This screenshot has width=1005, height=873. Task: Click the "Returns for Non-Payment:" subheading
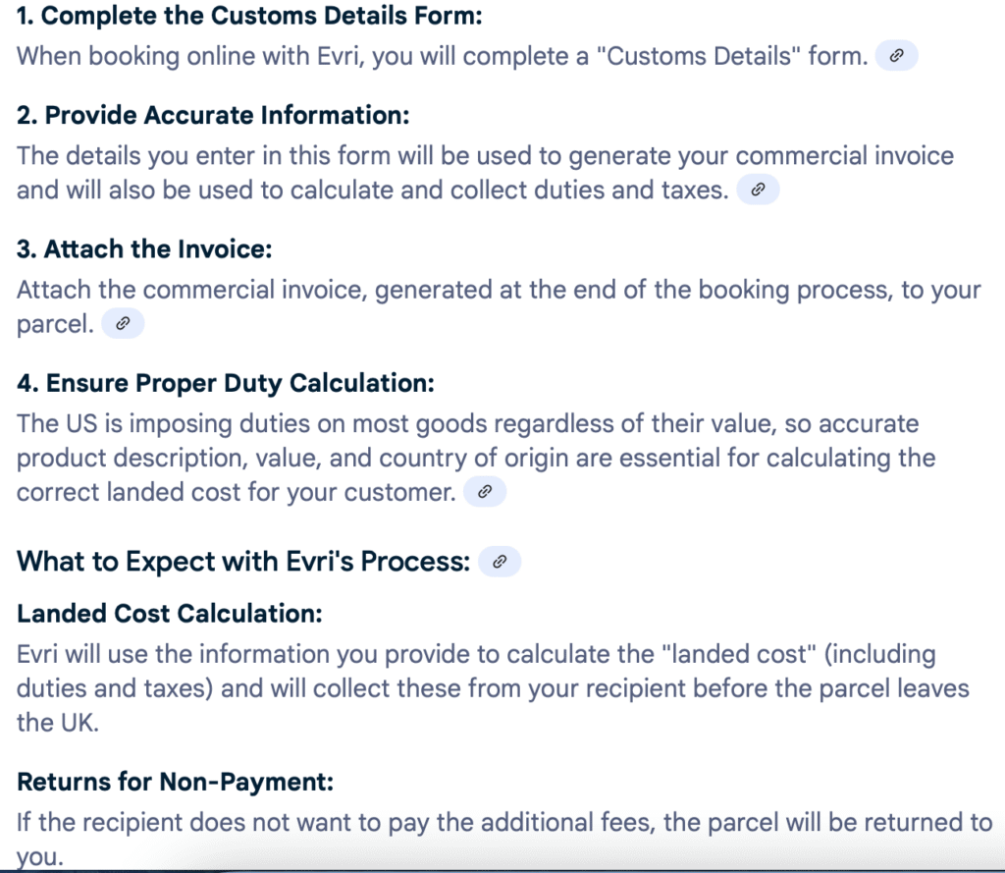[x=176, y=783]
